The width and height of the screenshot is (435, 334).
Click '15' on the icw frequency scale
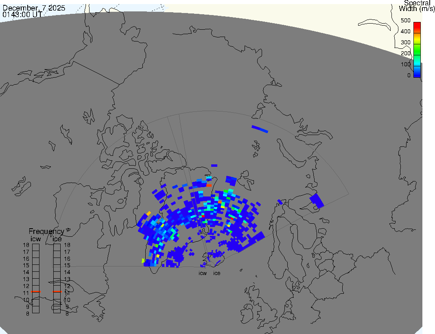click(26, 266)
